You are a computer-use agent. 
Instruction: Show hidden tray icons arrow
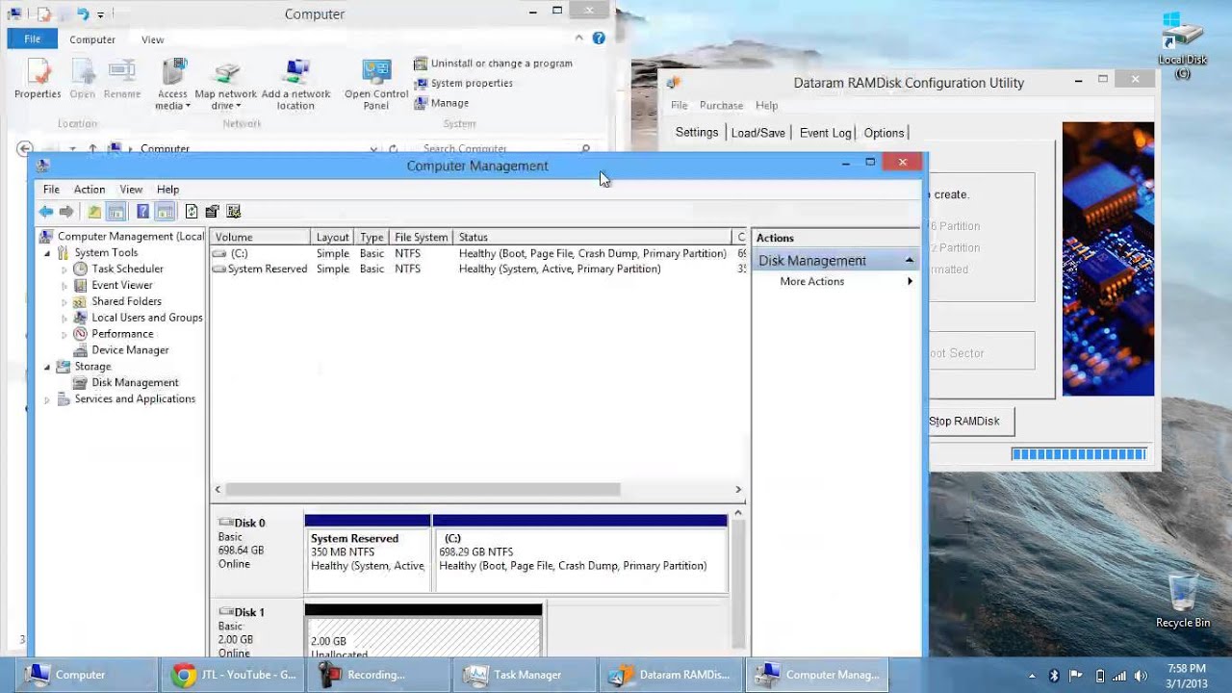pyautogui.click(x=1031, y=675)
